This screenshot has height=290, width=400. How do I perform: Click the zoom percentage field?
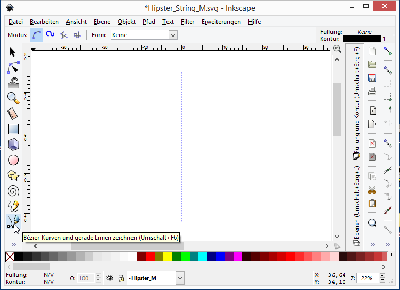pyautogui.click(x=366, y=278)
